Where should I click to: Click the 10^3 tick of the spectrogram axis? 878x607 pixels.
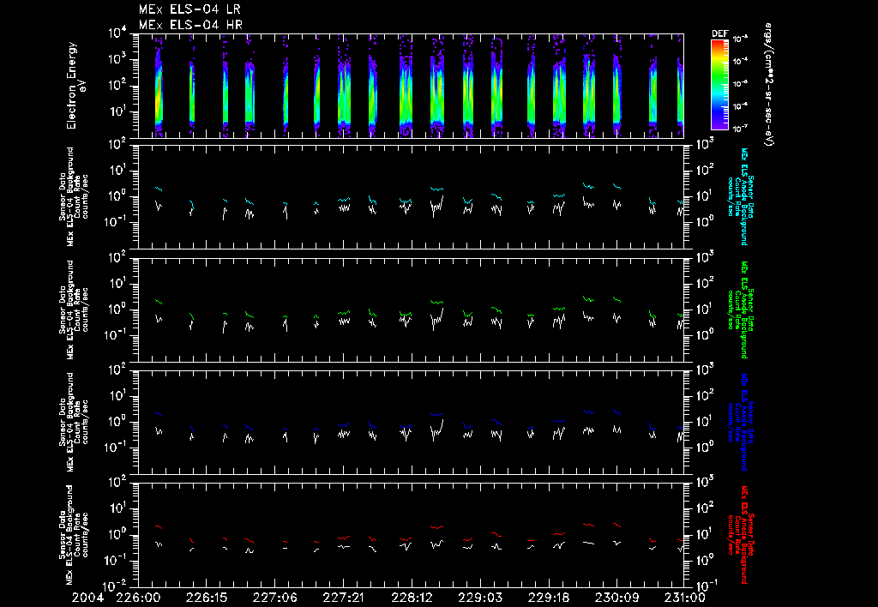tap(118, 60)
